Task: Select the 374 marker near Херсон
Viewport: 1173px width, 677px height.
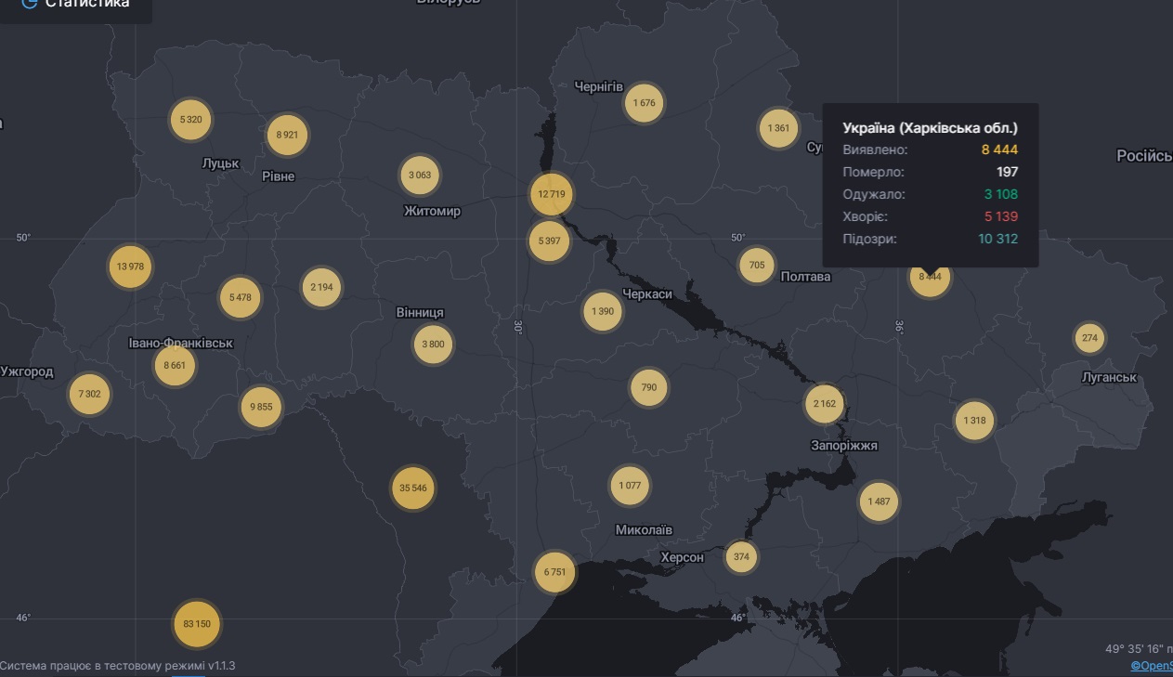Action: (x=741, y=557)
